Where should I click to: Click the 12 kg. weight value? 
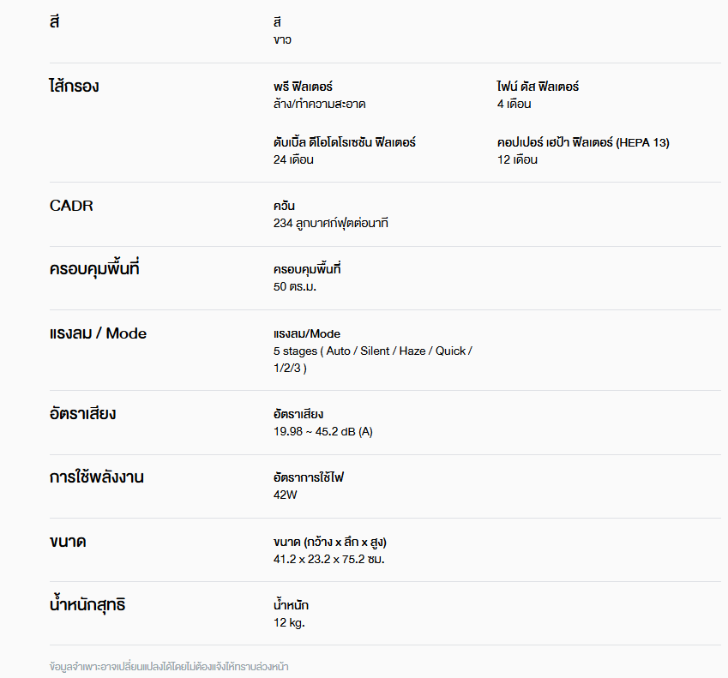(289, 622)
